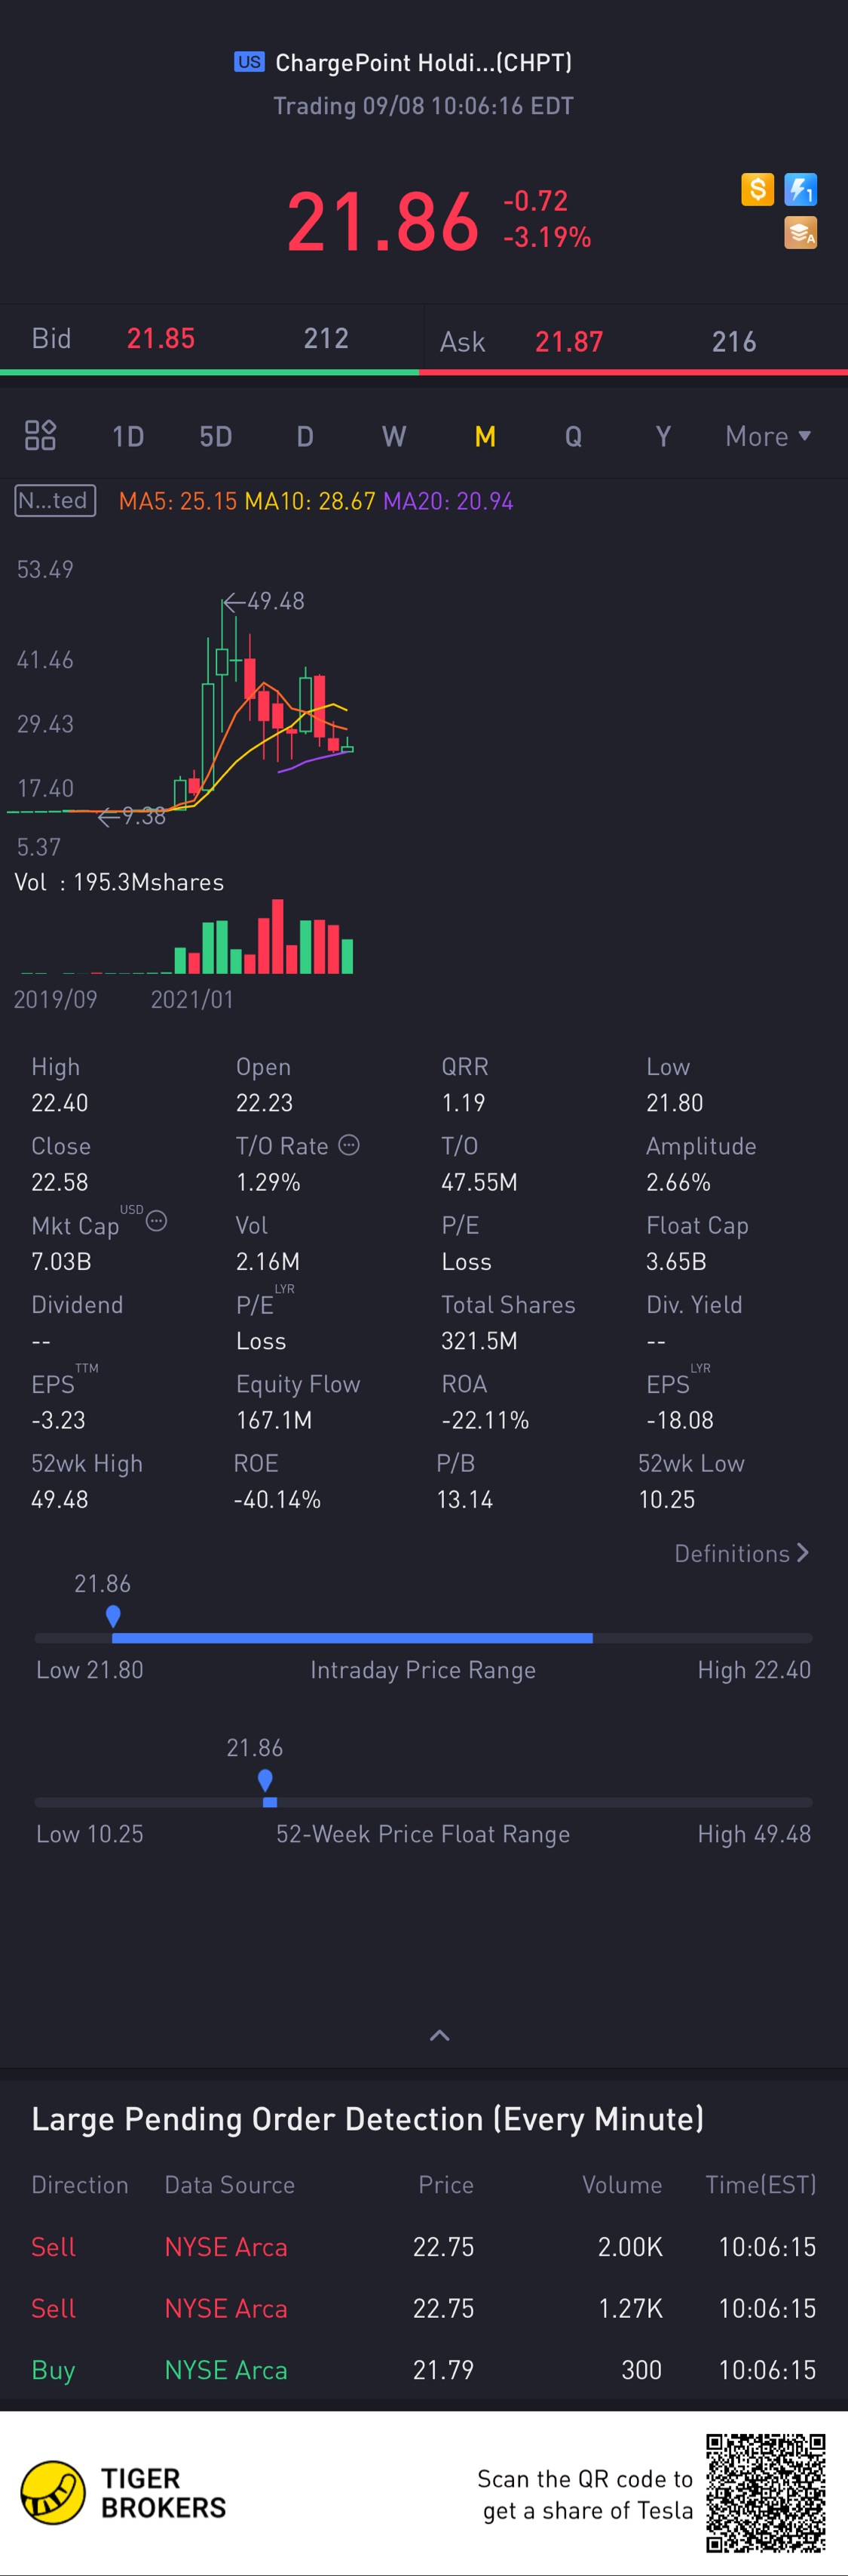848x2576 pixels.
Task: Select the 1D chart period tab
Action: click(128, 436)
